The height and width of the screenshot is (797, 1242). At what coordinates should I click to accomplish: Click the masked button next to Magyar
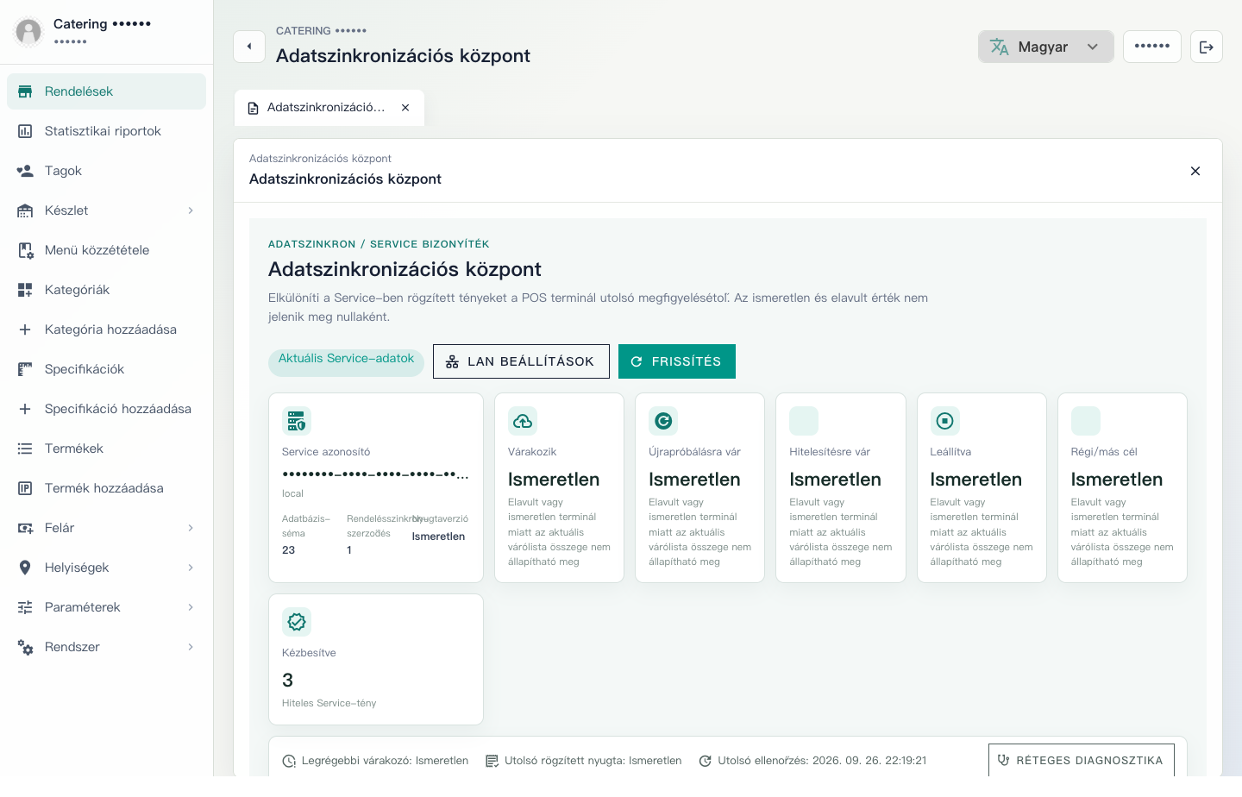click(1152, 47)
